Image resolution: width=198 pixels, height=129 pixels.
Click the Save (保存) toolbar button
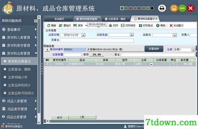point(78,25)
